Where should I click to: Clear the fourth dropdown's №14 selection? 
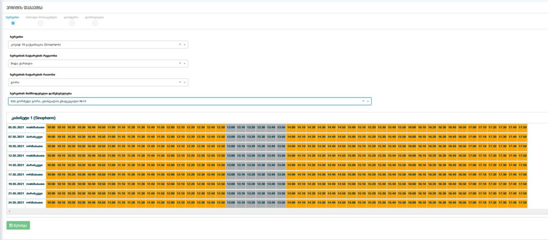tap(363, 101)
